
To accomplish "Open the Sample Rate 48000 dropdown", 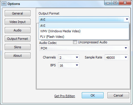I will (116, 57).
